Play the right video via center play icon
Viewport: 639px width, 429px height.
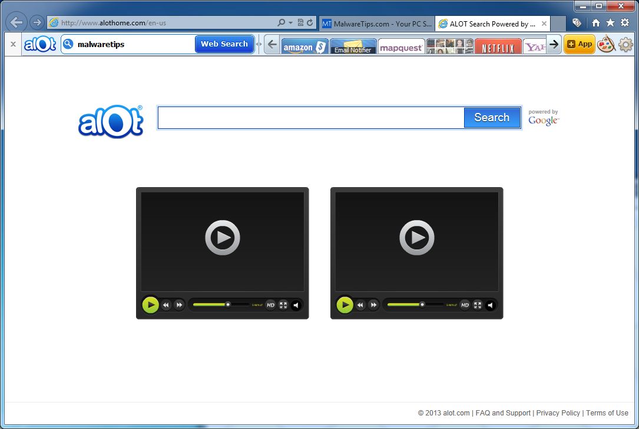pyautogui.click(x=417, y=238)
